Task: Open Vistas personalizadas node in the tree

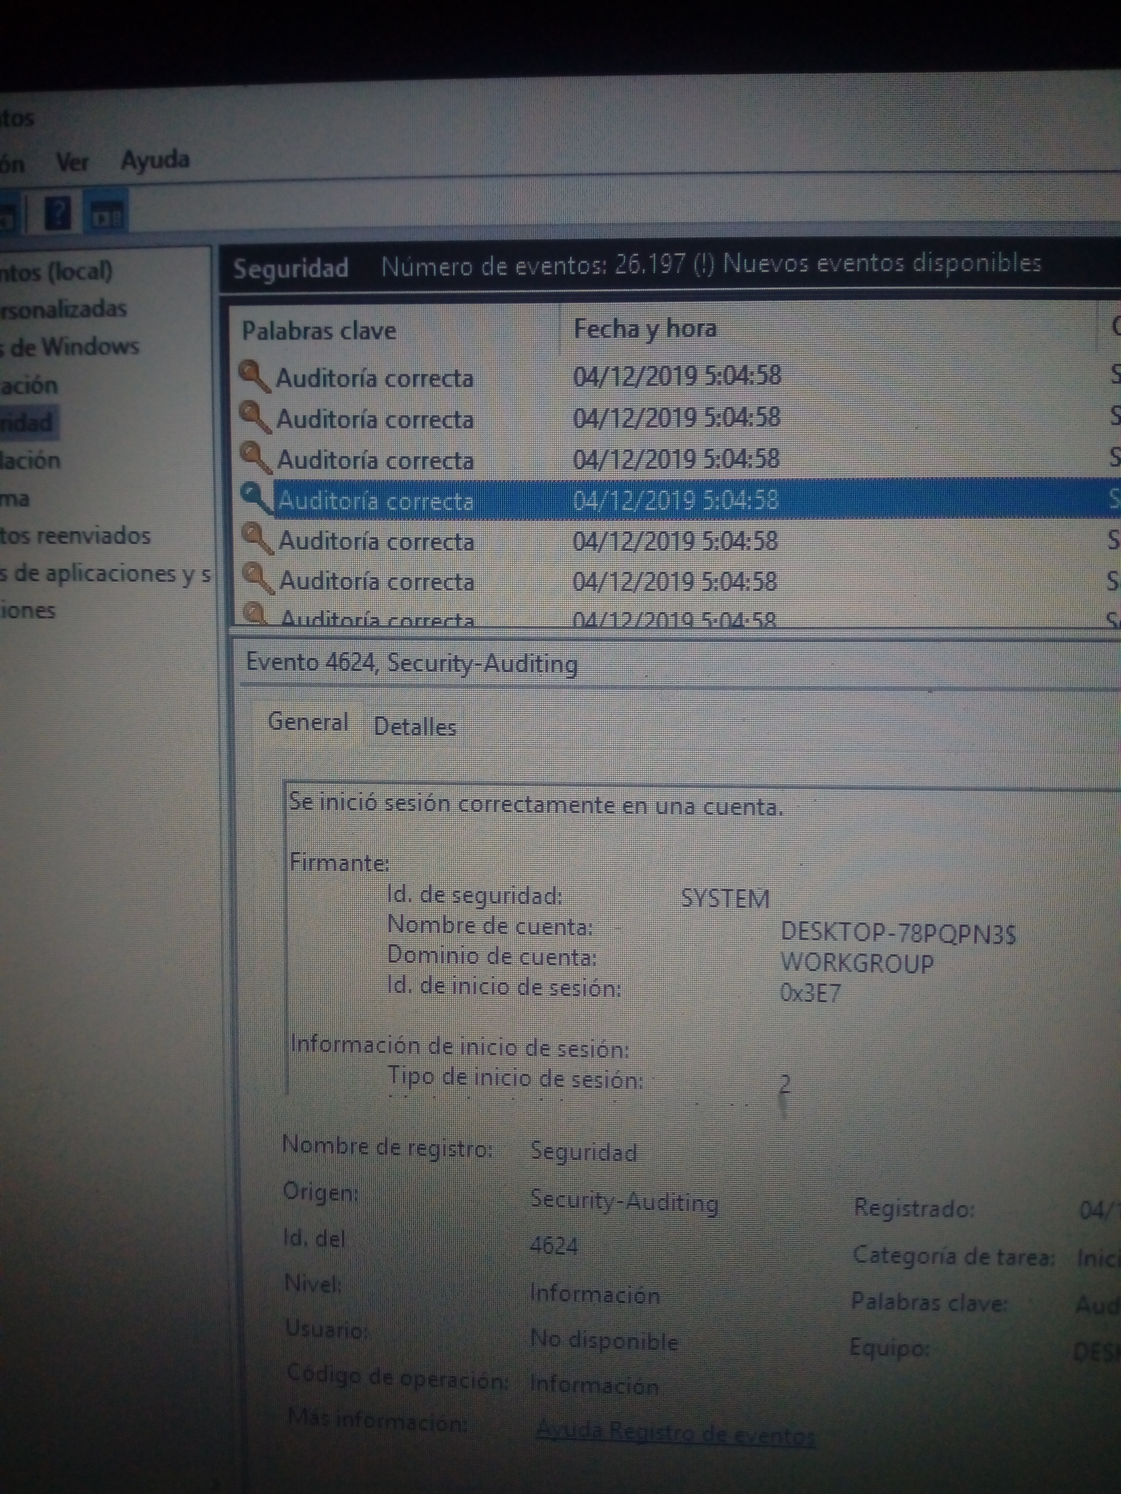Action: pos(64,309)
